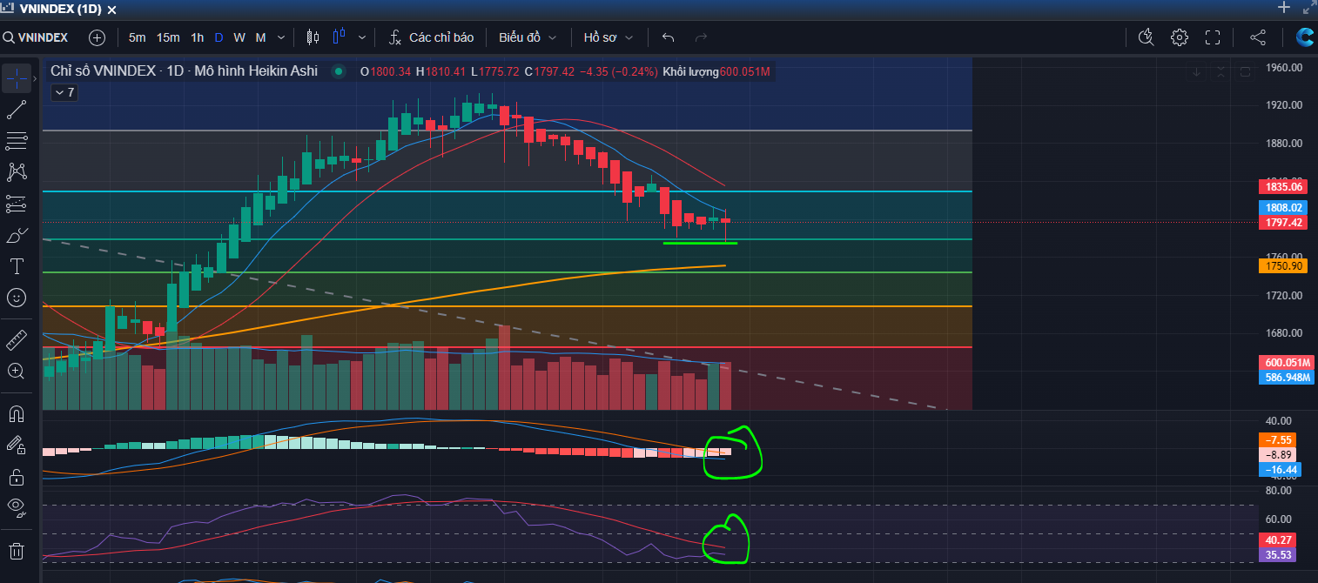Toggle hide all drawings eye icon
Image resolution: width=1318 pixels, height=583 pixels.
[x=16, y=506]
